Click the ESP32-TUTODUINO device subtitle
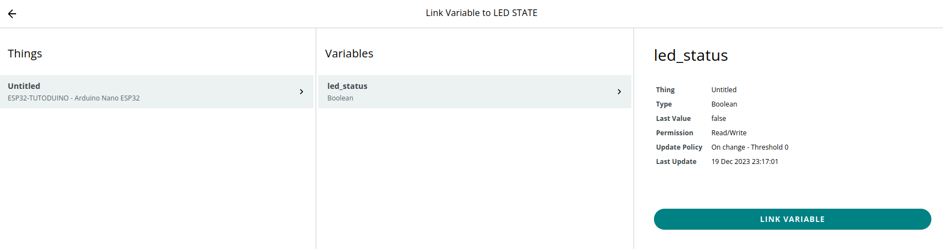Viewport: 943px width, 249px height. click(74, 98)
